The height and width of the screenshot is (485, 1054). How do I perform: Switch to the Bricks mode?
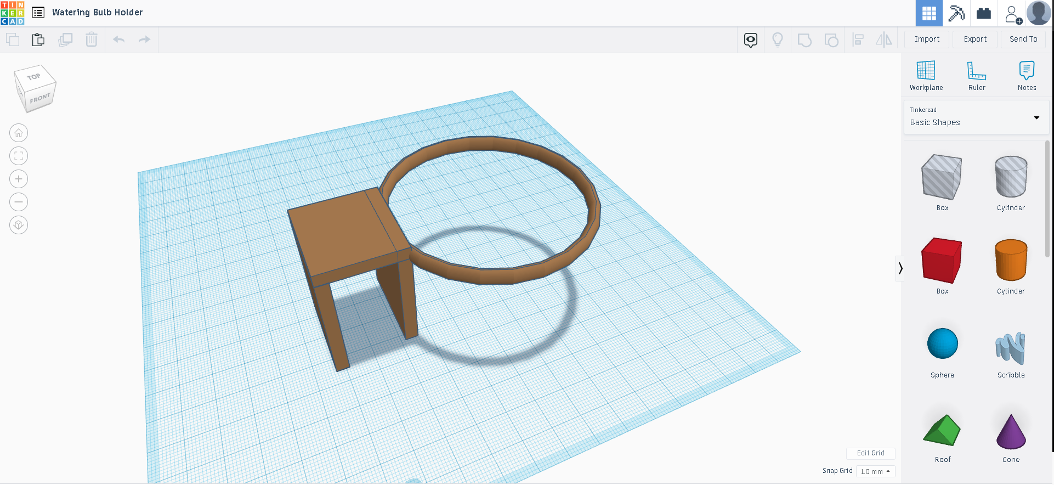click(x=984, y=13)
